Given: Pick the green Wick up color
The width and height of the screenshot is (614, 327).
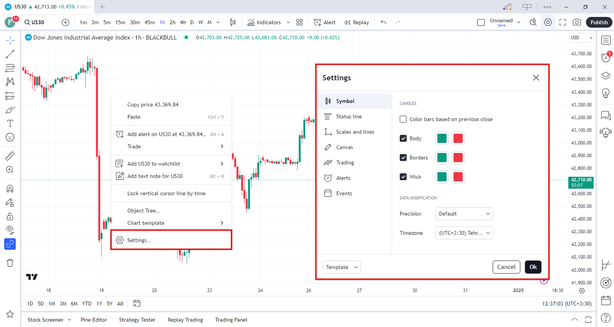Looking at the screenshot, I should point(442,177).
